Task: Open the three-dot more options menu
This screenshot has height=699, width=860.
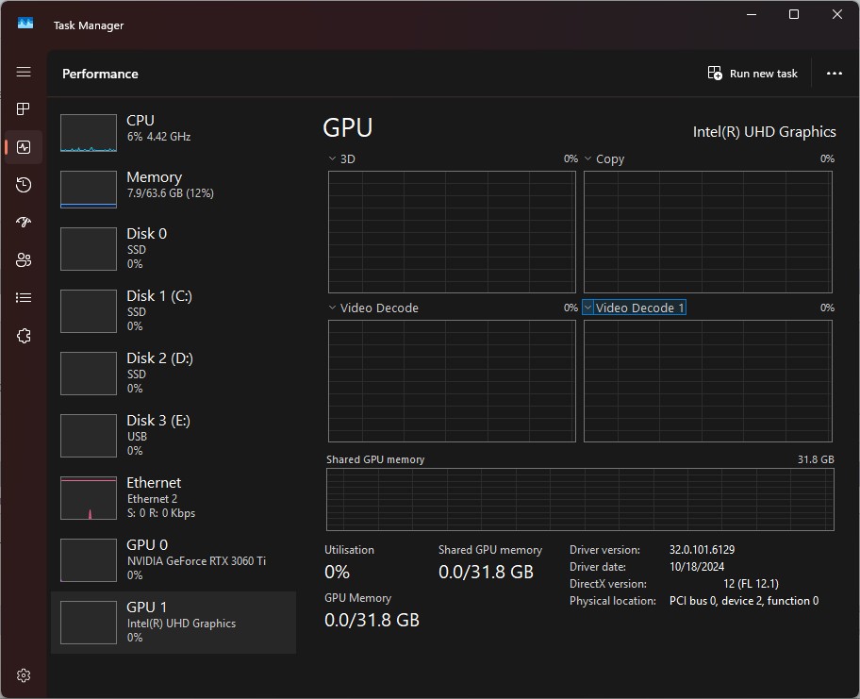Action: 835,74
